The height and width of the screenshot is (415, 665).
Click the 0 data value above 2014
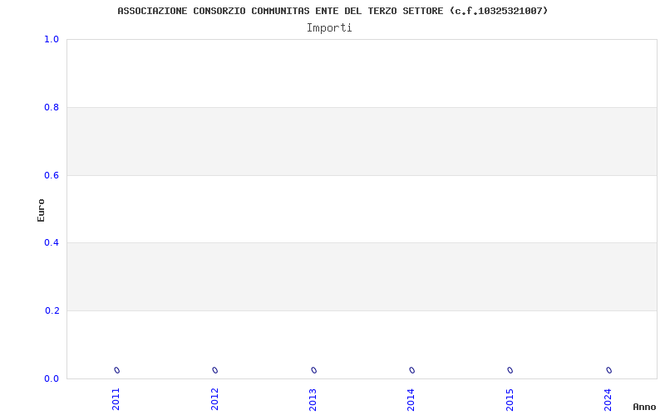[411, 370]
